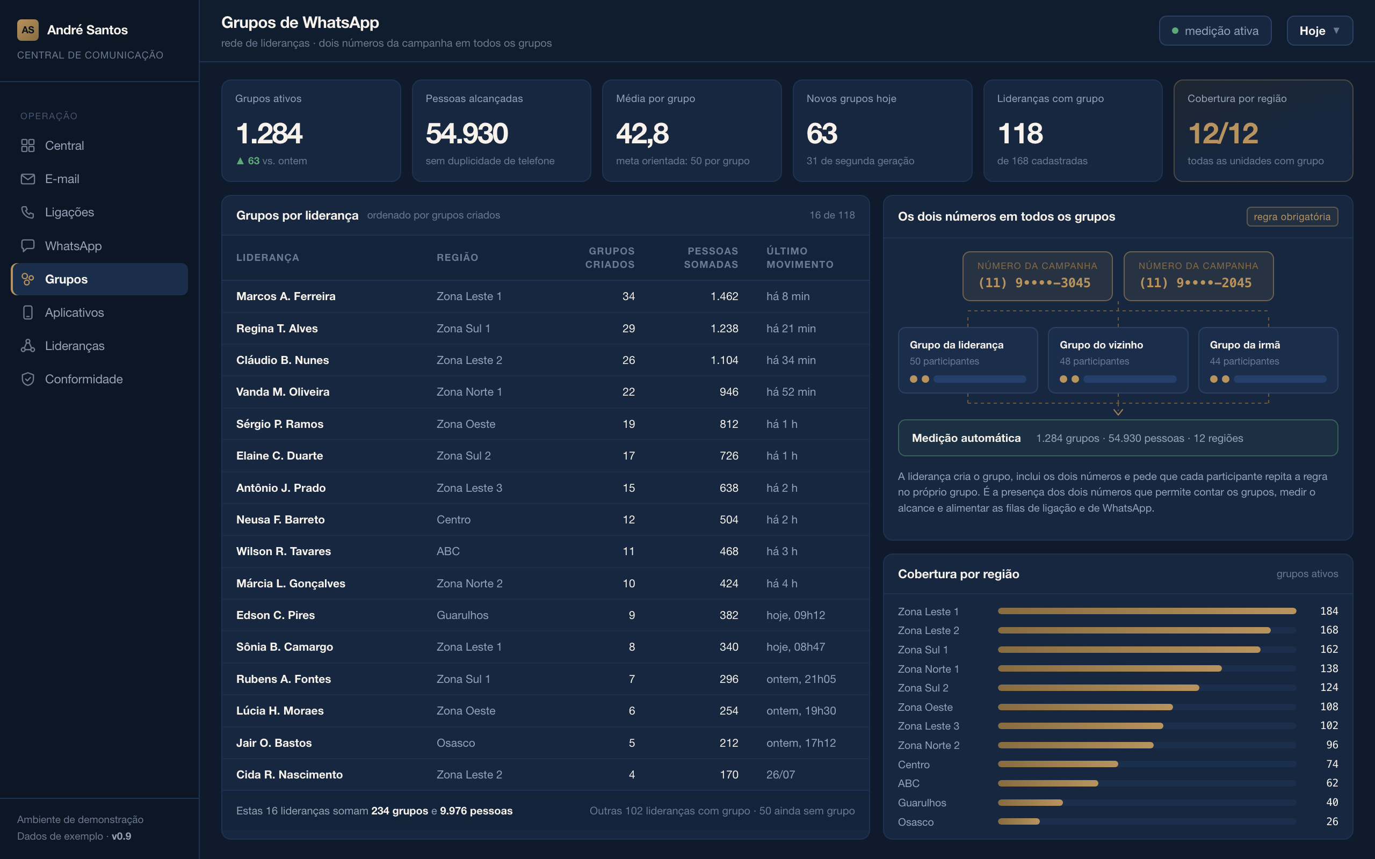Click the regra obrigatória tag
This screenshot has height=859, width=1375.
pyautogui.click(x=1292, y=216)
